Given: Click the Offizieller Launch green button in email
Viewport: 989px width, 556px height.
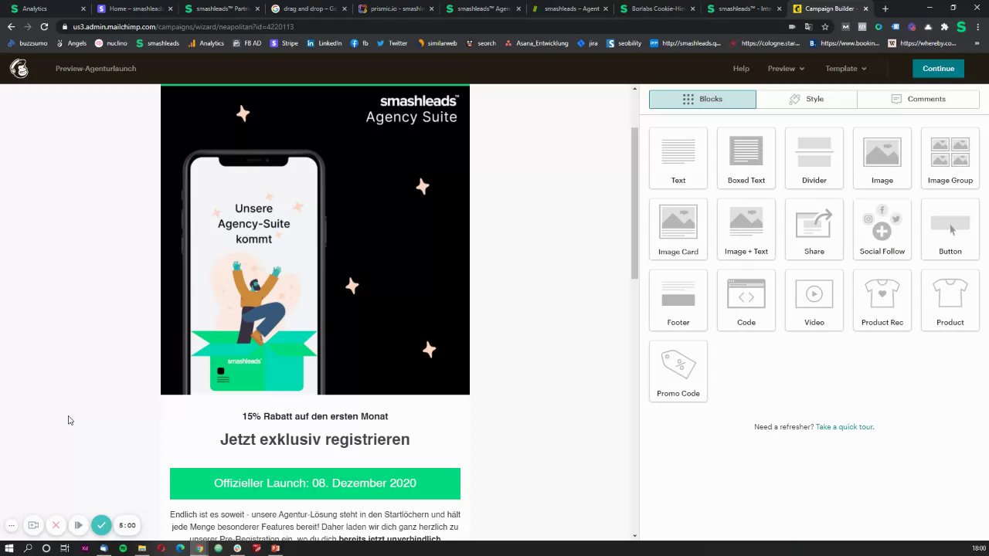Looking at the screenshot, I should pyautogui.click(x=315, y=483).
